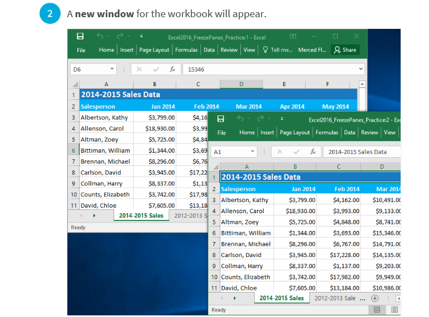Click Redo arrow in Practice:1 window

pyautogui.click(x=120, y=36)
